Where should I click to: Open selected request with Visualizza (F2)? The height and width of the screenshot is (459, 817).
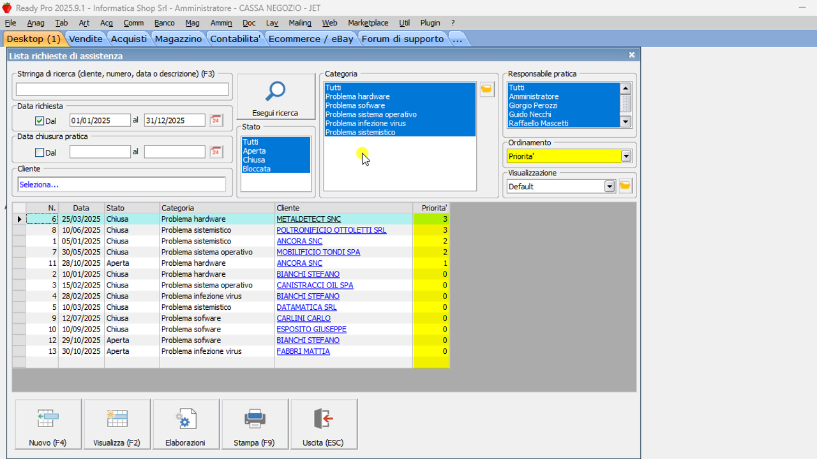117,425
